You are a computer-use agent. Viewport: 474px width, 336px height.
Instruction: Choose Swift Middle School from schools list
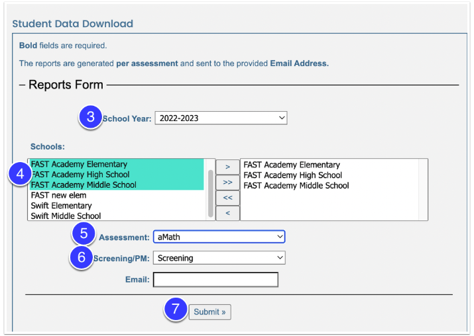pos(65,216)
